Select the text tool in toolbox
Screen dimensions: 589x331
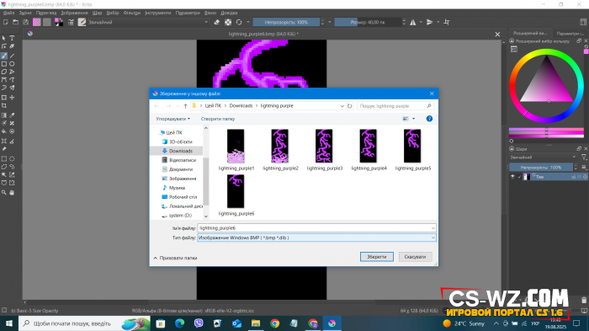(12, 38)
